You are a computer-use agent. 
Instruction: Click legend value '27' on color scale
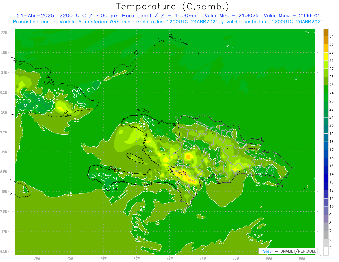tap(332, 69)
